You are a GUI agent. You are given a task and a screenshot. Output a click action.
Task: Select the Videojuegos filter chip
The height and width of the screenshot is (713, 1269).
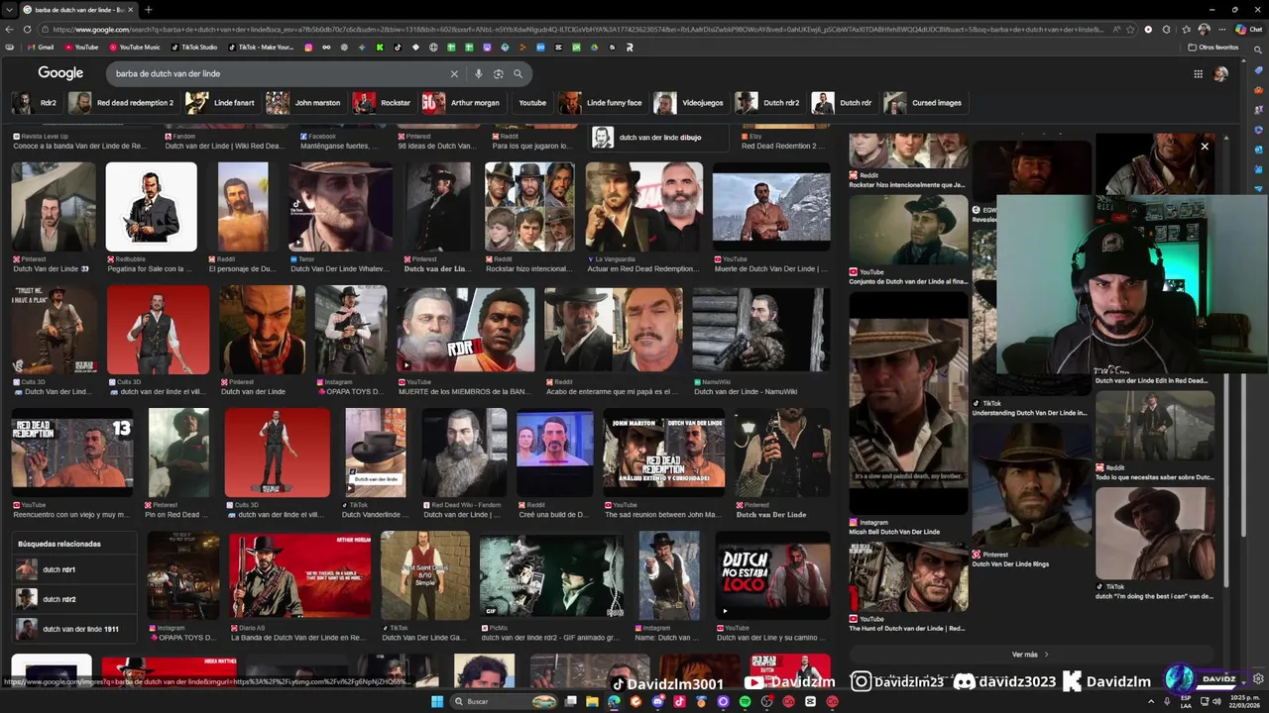tap(690, 103)
